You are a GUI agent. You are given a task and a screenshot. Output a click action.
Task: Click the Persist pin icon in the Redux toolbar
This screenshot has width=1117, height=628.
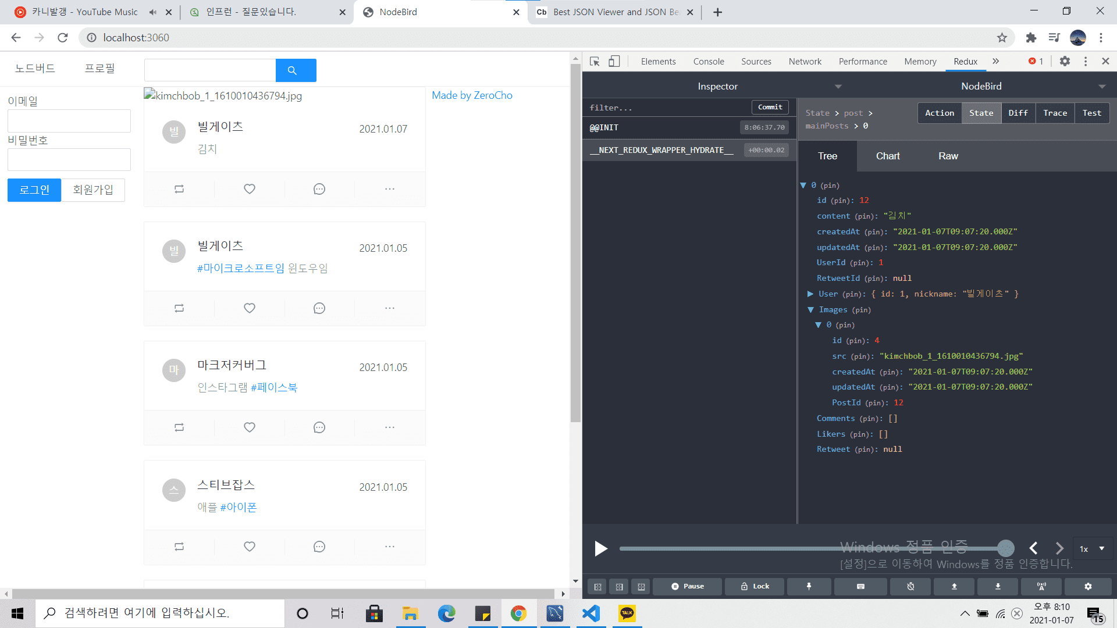(809, 586)
